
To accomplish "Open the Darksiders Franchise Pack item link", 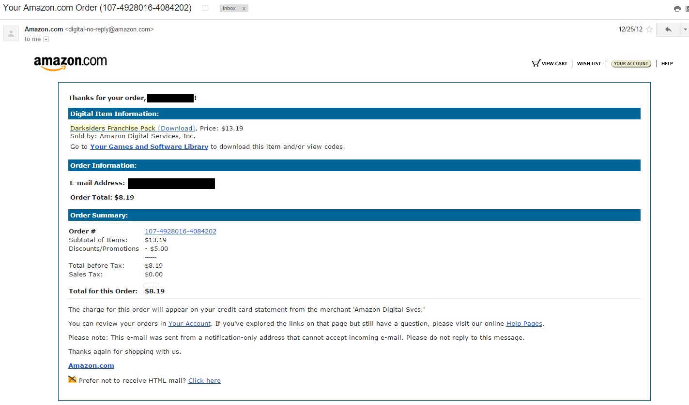I will point(113,129).
